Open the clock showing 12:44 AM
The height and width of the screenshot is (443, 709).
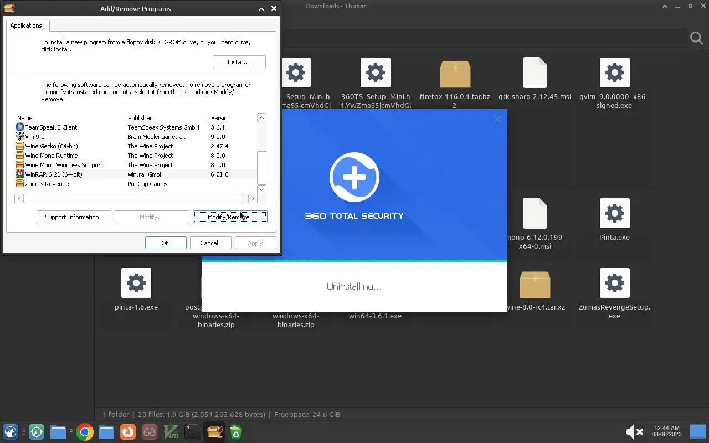click(x=666, y=431)
